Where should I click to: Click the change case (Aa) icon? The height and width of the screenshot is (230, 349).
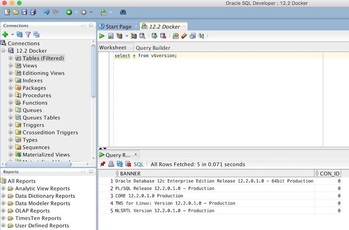click(201, 36)
